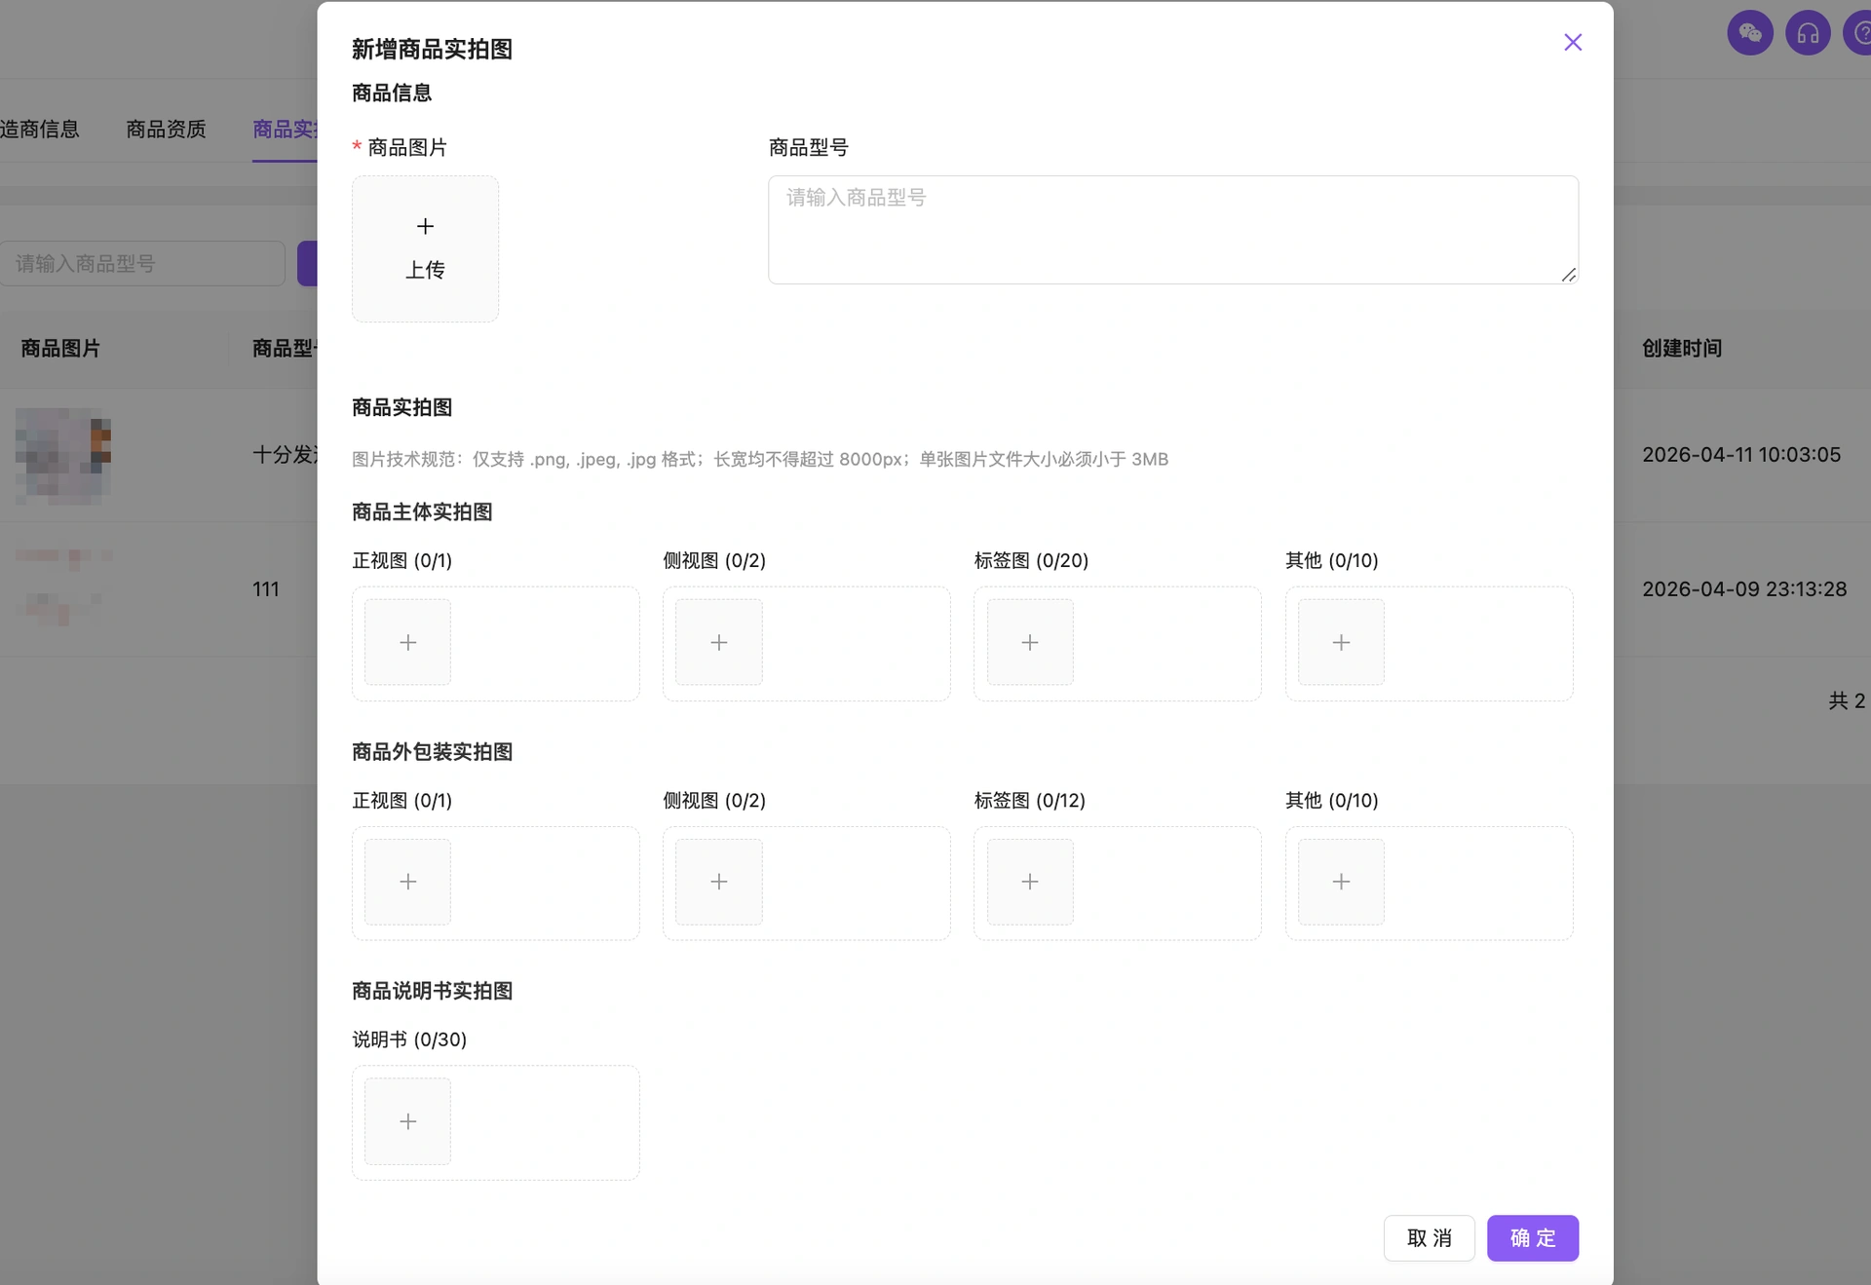Focus background 请输入商品型号 search field
The image size is (1871, 1285).
(142, 264)
